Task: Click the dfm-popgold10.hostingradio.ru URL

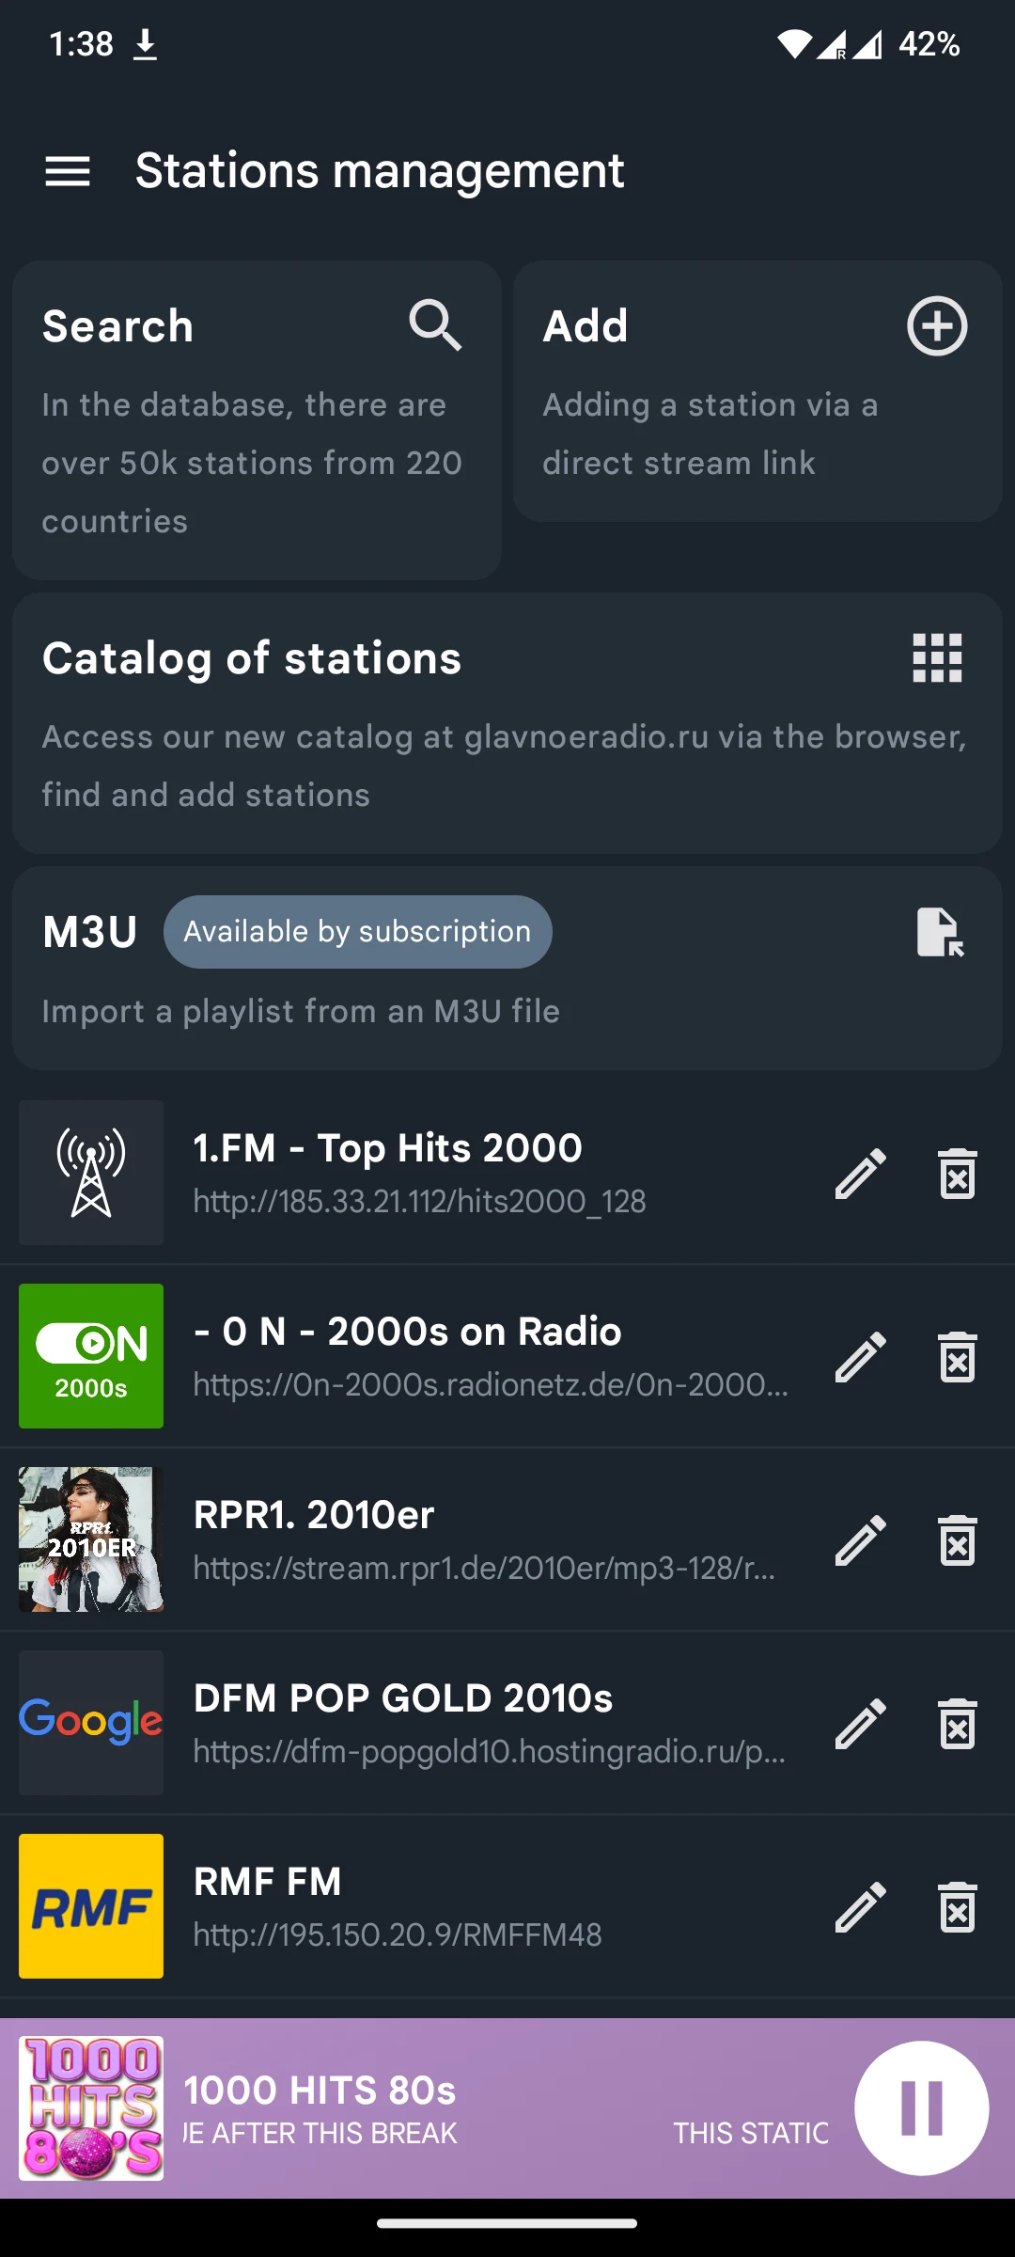Action: pos(489,1751)
